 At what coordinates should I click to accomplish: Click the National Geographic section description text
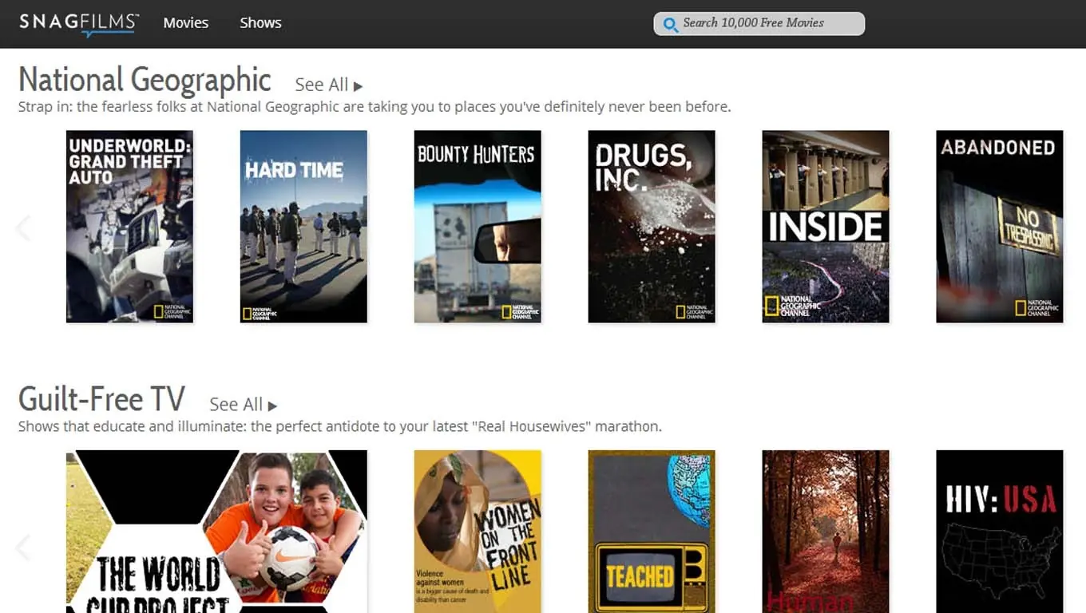[x=375, y=107]
